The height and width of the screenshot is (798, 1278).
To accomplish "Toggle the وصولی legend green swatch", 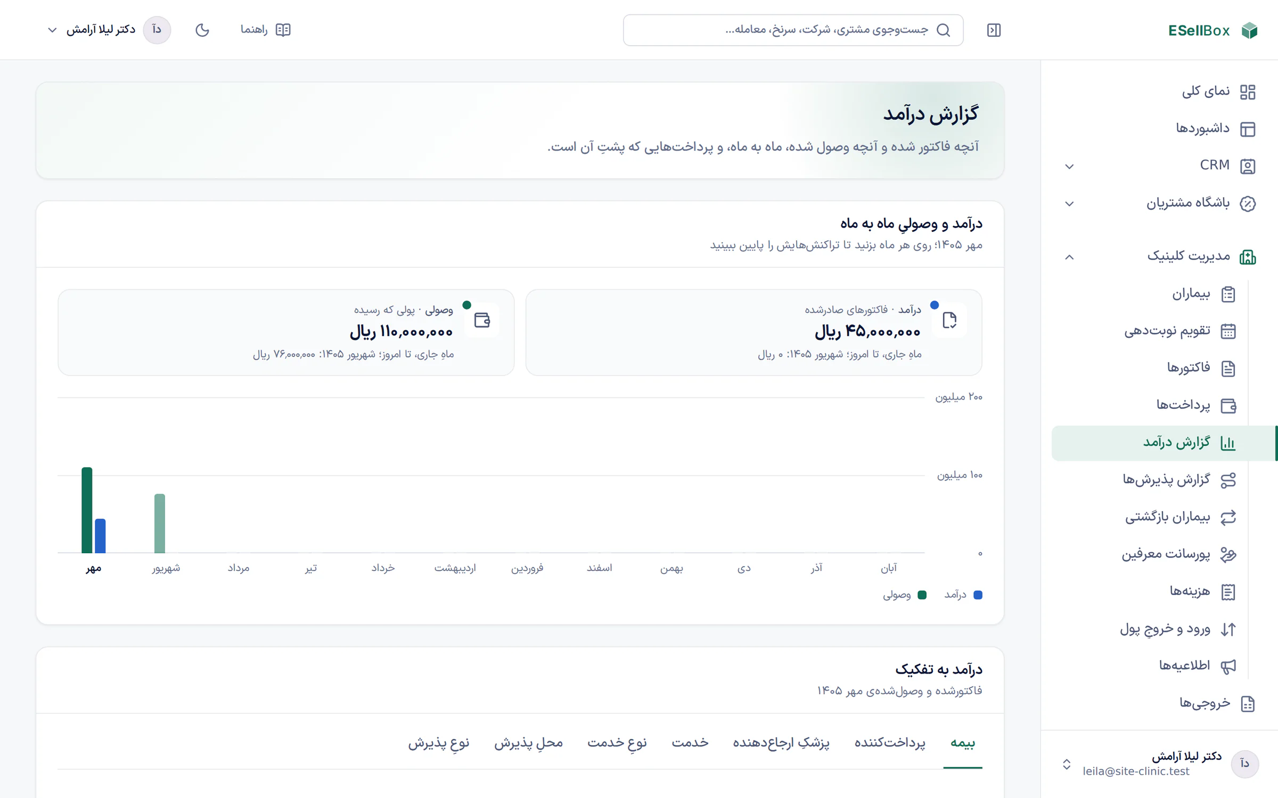I will (x=922, y=595).
